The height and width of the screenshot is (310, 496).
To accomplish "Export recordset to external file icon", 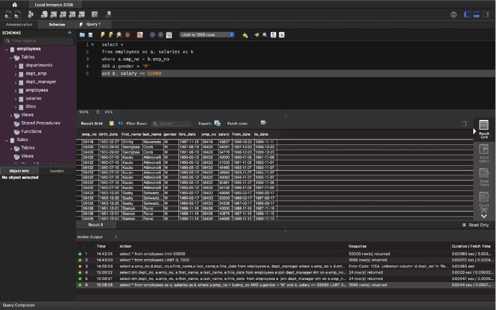I will [x=218, y=123].
